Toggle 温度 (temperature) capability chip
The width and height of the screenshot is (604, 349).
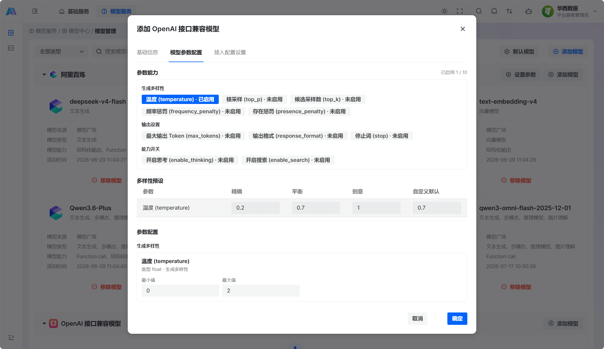(x=180, y=99)
